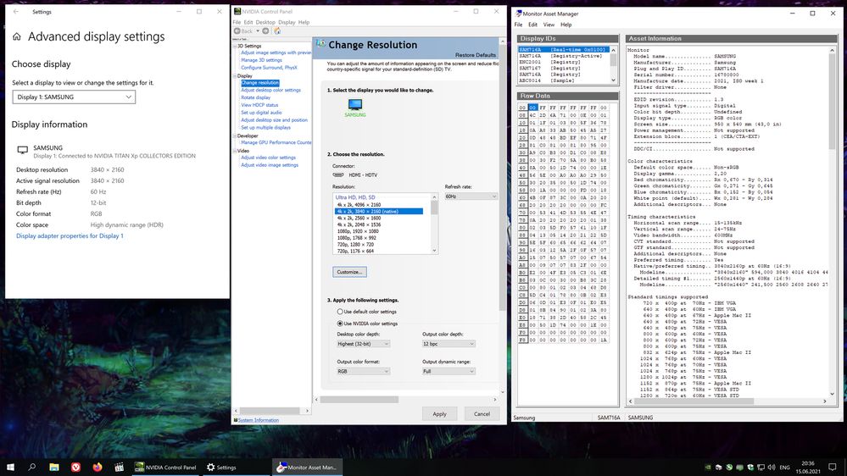The image size is (847, 476).
Task: Select resolution 1080p, 1920 × 1080
Action: tap(358, 231)
